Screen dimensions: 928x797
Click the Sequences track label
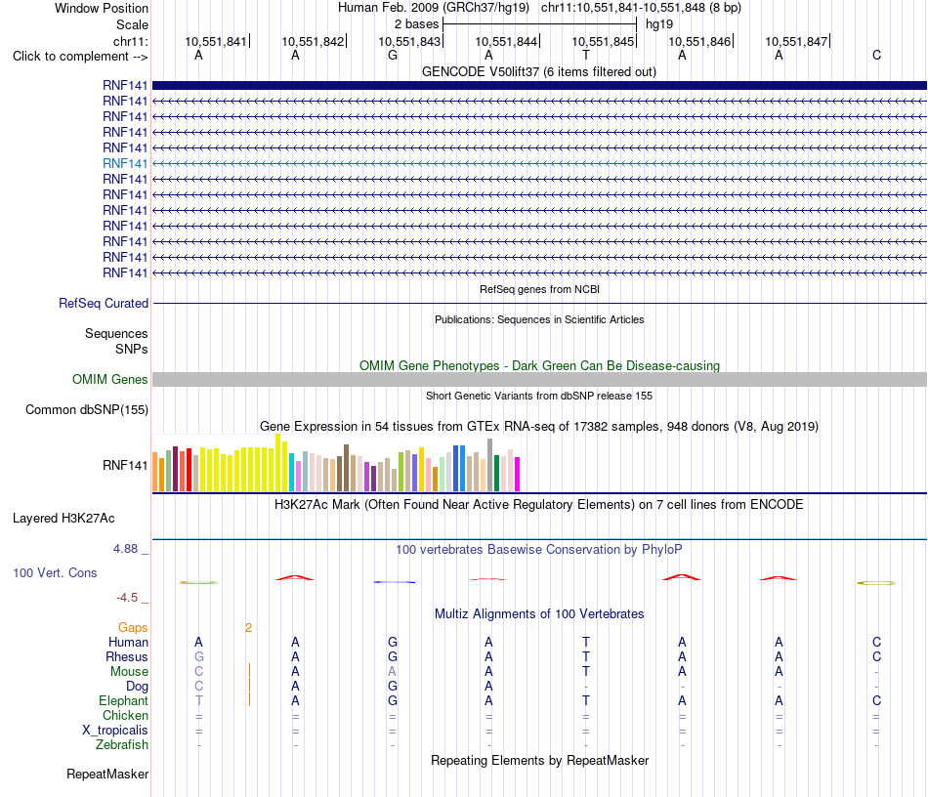click(116, 334)
